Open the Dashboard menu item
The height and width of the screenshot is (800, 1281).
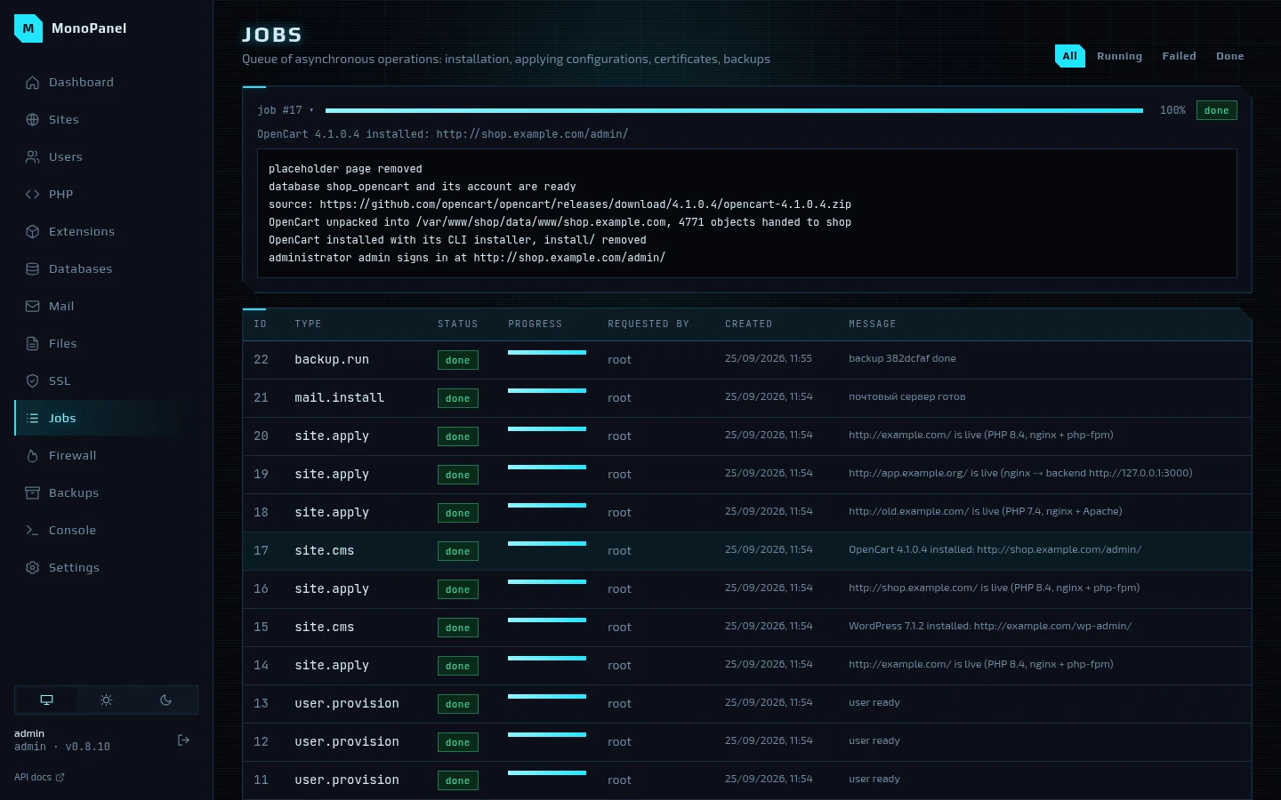[x=105, y=83]
